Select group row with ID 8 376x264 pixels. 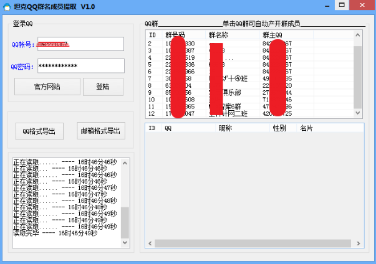(249, 86)
